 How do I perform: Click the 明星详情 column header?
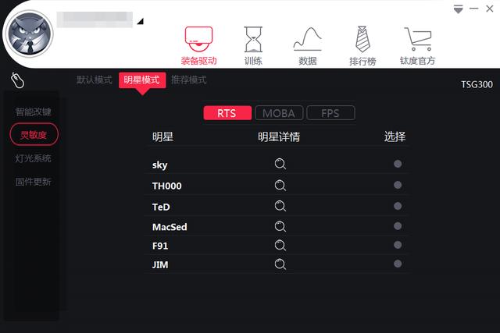pos(279,137)
